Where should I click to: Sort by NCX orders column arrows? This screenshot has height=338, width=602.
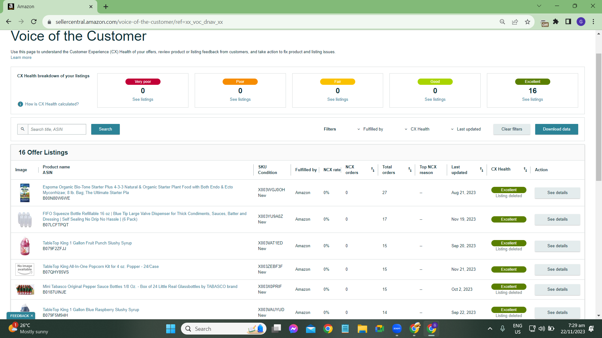click(373, 170)
